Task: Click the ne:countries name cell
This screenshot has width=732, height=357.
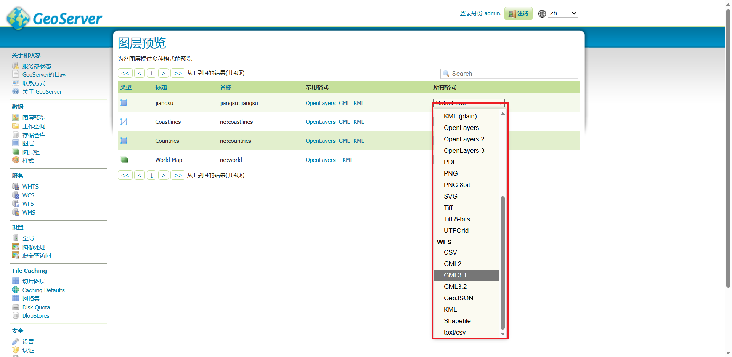Action: click(x=236, y=141)
